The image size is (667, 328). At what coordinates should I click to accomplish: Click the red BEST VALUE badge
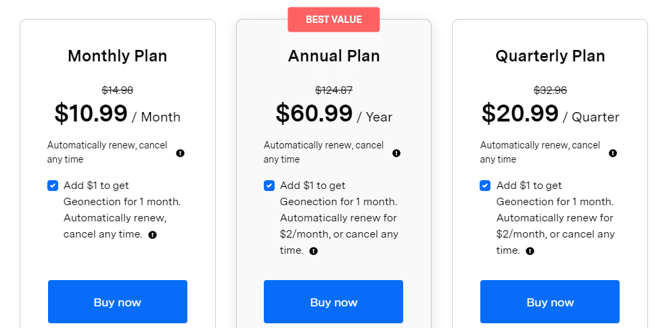pyautogui.click(x=333, y=20)
